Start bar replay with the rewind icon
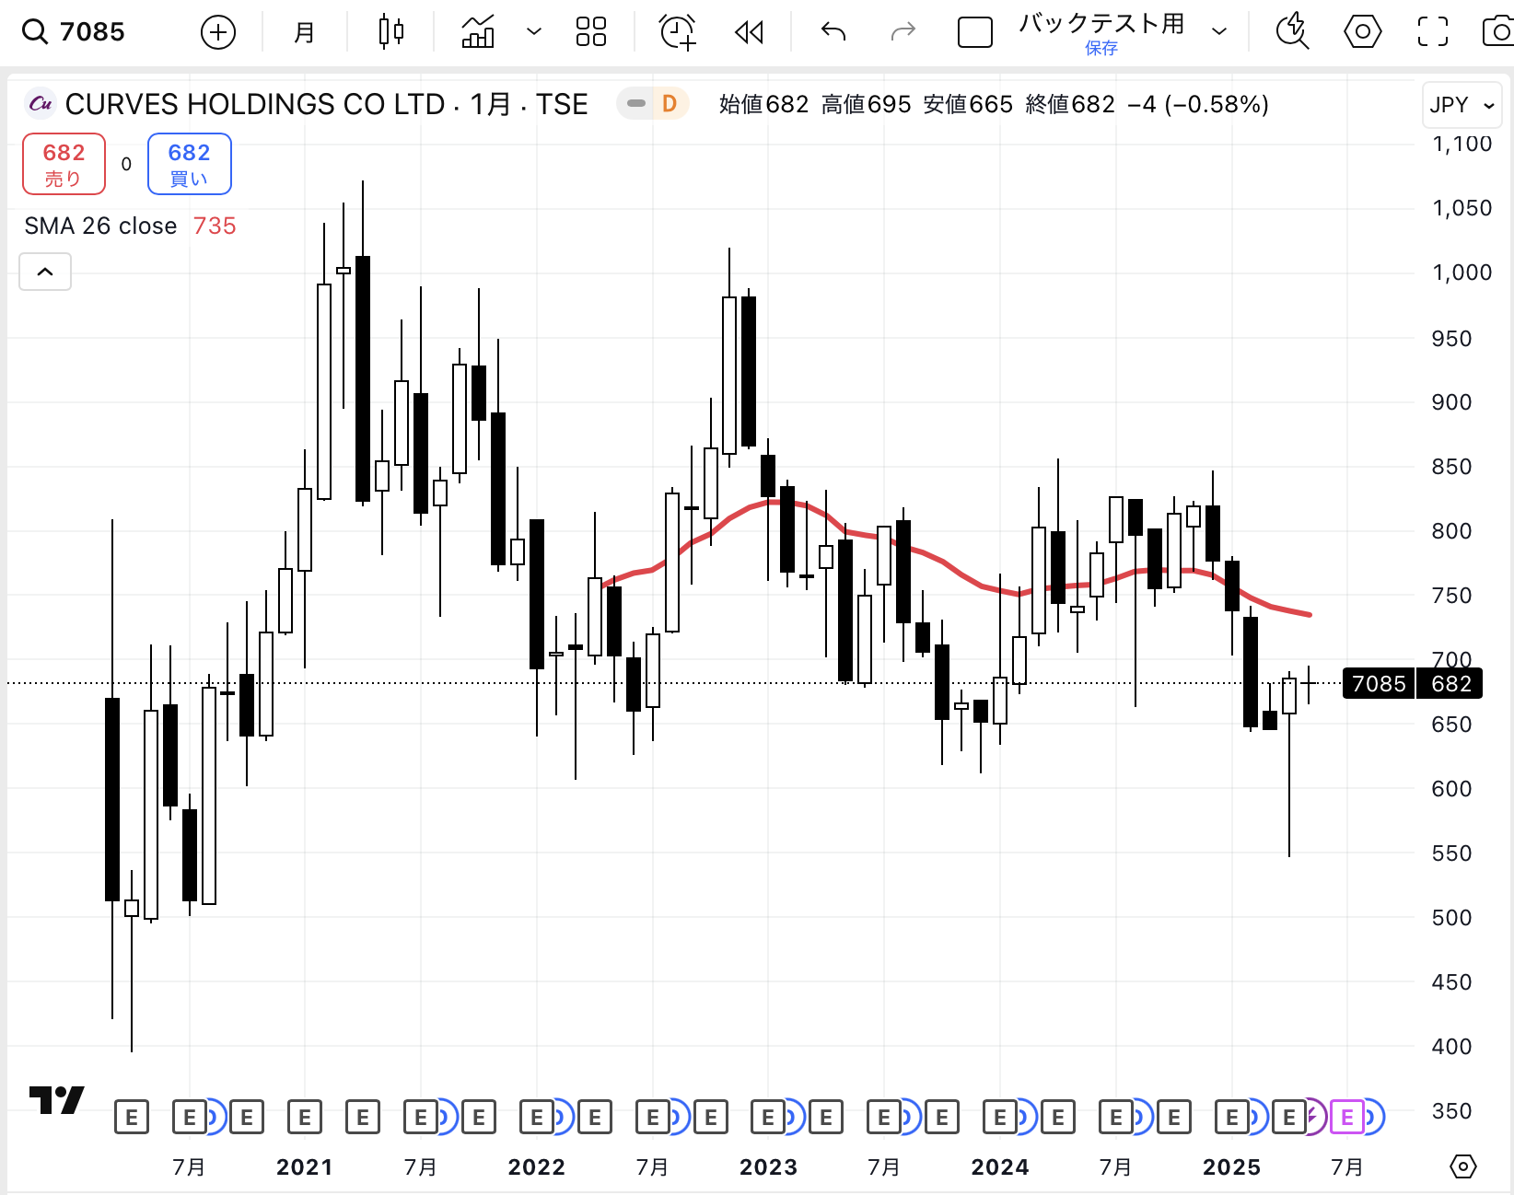 tap(750, 33)
